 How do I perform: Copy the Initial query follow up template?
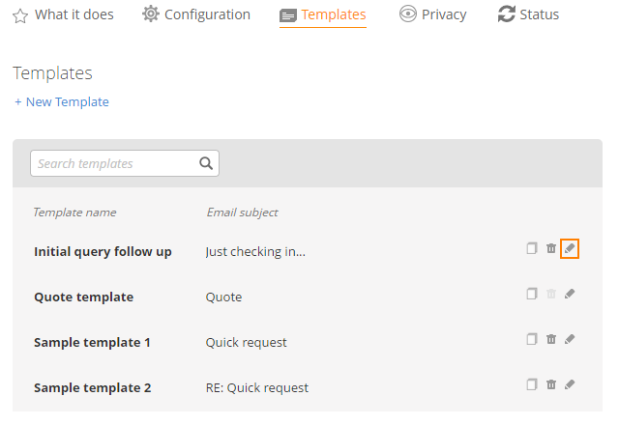pos(532,248)
